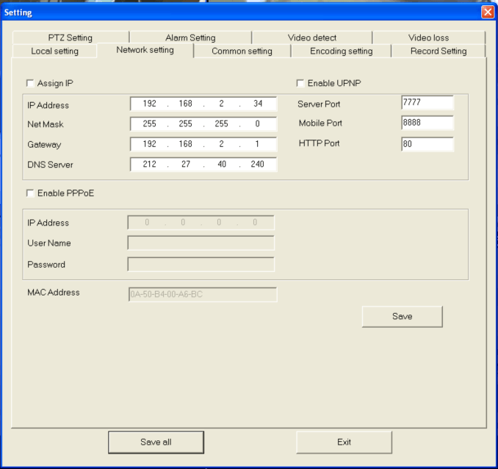Enable the Assign IP checkbox
Screen dimensions: 498x469
(x=30, y=83)
